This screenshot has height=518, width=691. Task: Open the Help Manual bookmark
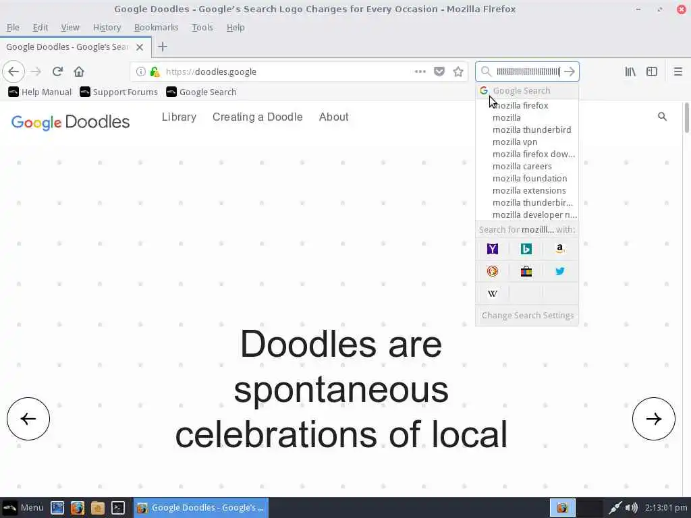point(40,92)
